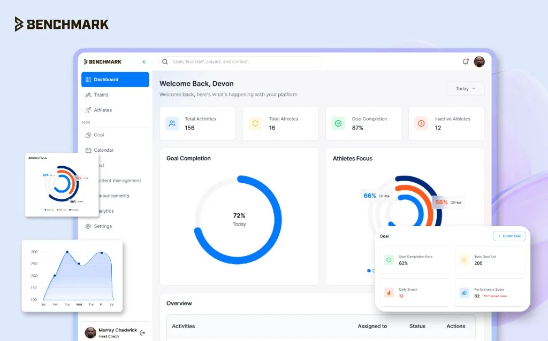
Task: Click the Inactive Athletes 12 value
Action: 438,128
